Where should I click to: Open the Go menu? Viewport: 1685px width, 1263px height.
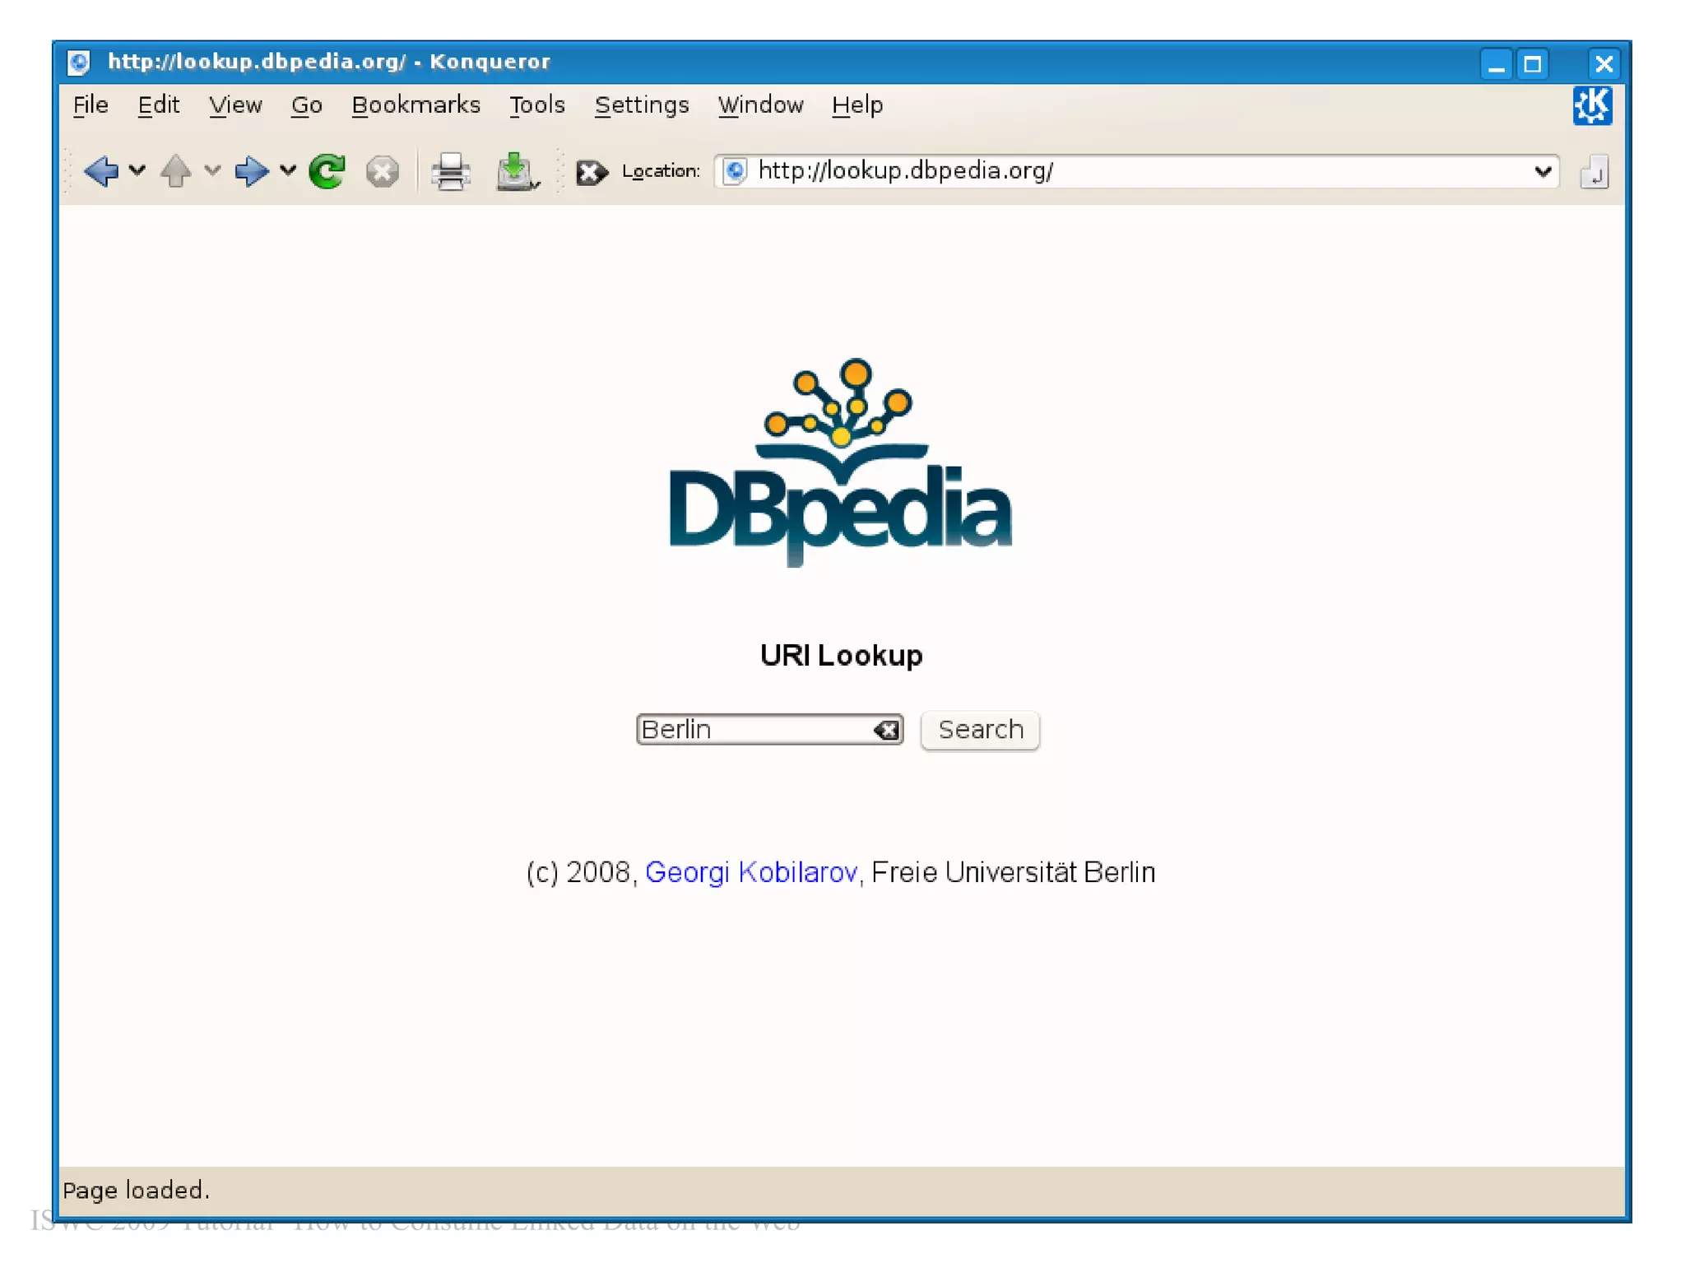click(x=306, y=105)
